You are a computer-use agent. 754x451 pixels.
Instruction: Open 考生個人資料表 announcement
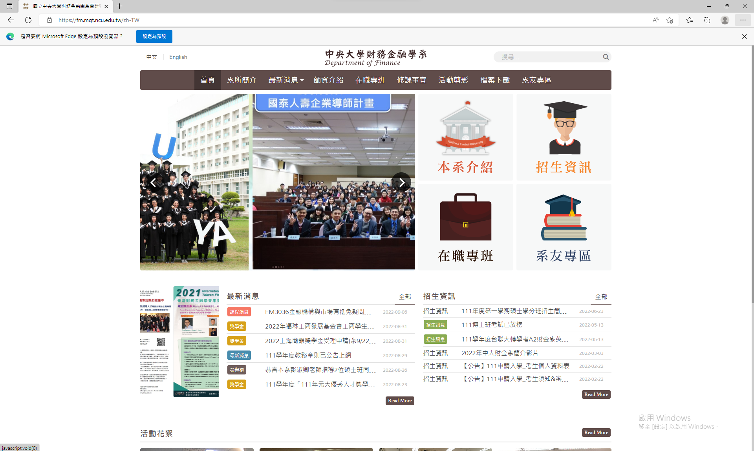point(516,366)
